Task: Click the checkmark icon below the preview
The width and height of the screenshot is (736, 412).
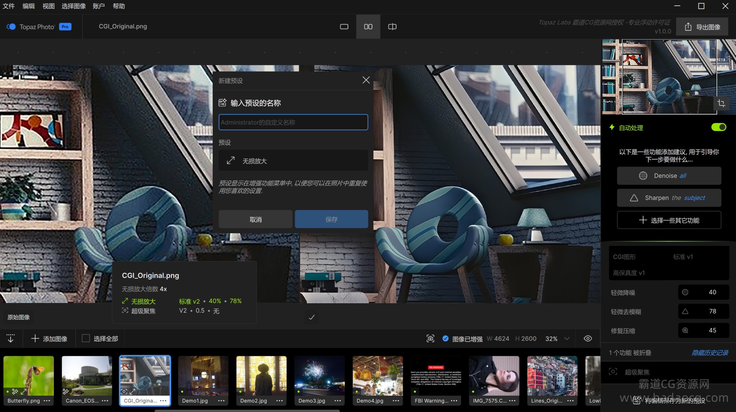Action: click(311, 317)
